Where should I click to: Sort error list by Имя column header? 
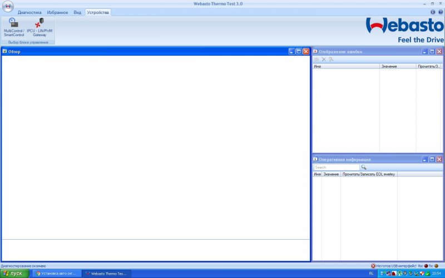[346, 66]
